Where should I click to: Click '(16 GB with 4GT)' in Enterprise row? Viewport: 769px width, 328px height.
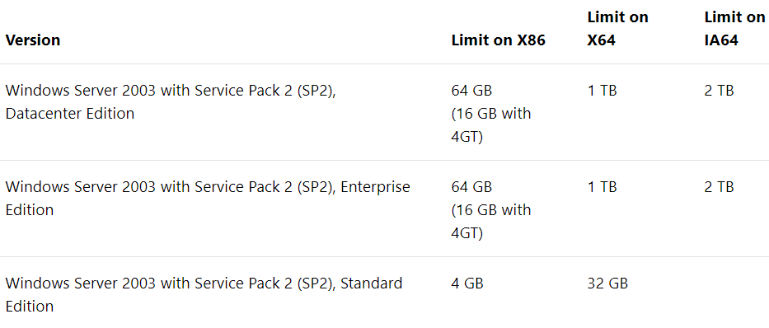[x=491, y=221]
